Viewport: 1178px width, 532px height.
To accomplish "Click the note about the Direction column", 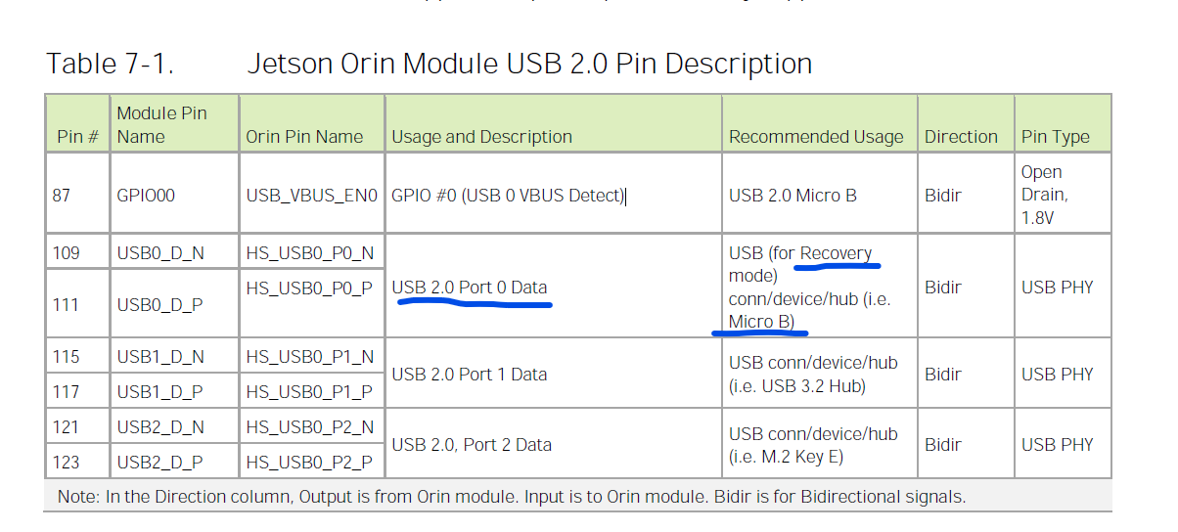I will coord(512,497).
